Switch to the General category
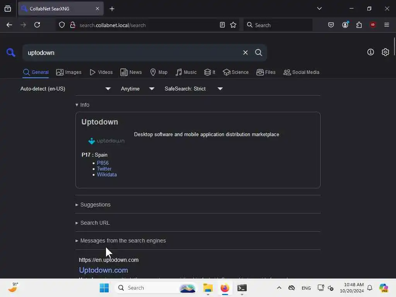Screen dimensions: 396x297 point(36,72)
